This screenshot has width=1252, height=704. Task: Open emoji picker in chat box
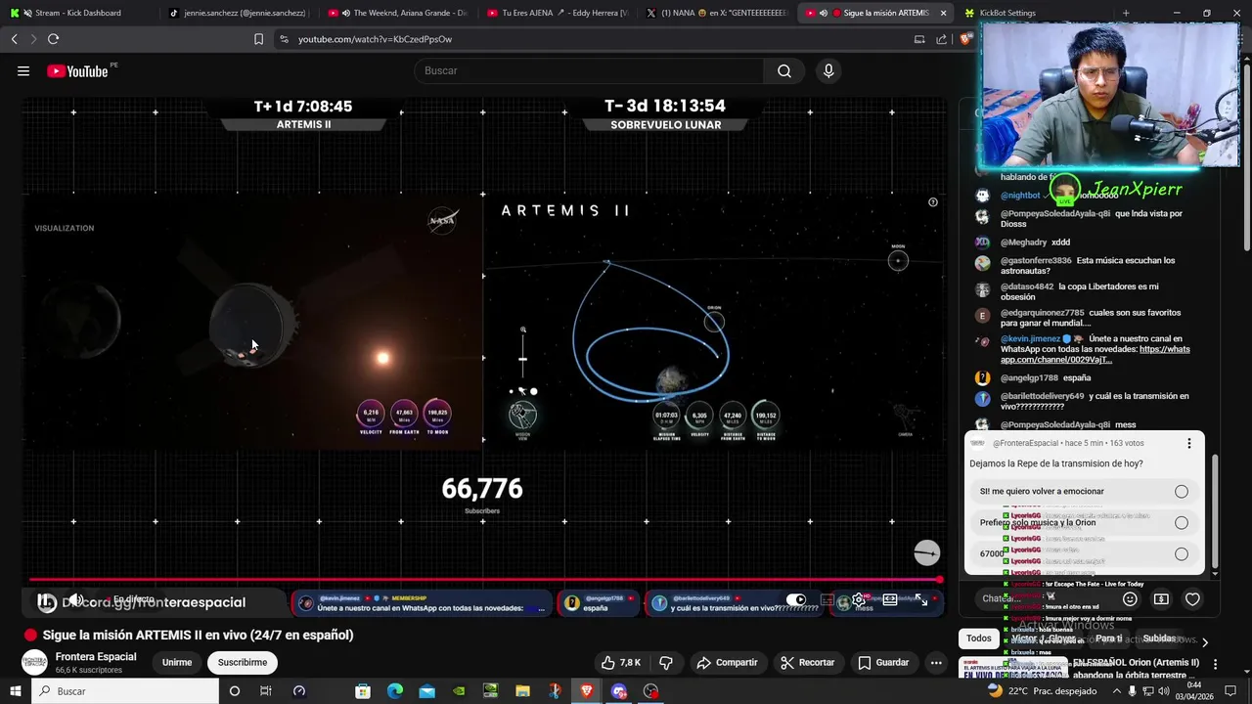1130,599
